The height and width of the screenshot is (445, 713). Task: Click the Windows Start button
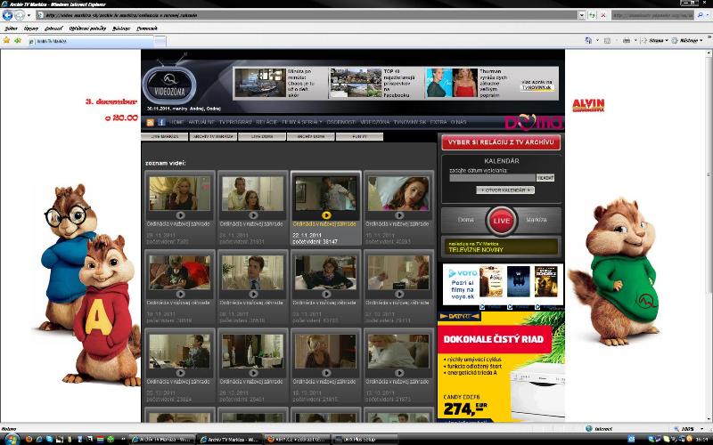11,439
